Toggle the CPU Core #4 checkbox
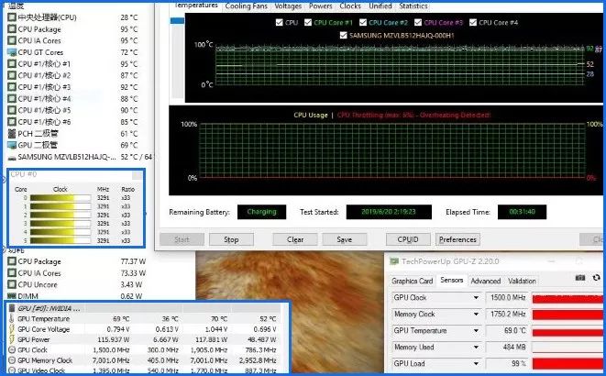The height and width of the screenshot is (376, 606). tap(473, 22)
